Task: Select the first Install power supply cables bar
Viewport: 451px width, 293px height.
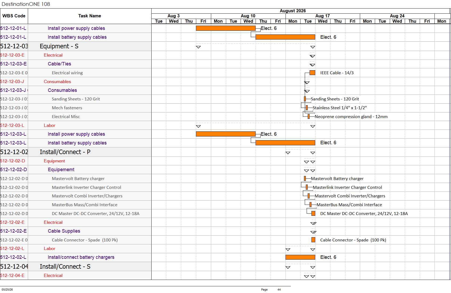Action: pyautogui.click(x=226, y=28)
